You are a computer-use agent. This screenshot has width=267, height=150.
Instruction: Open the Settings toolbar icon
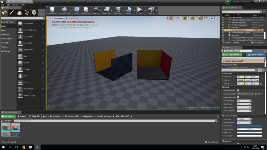click(96, 10)
